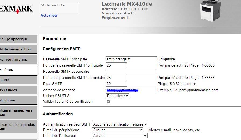
Task: Open the 'du périphérique' sidebar menu
Action: (18, 39)
